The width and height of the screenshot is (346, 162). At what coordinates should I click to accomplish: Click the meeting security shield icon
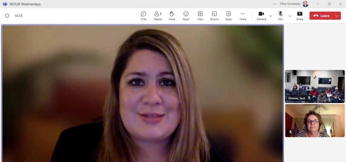point(7,16)
